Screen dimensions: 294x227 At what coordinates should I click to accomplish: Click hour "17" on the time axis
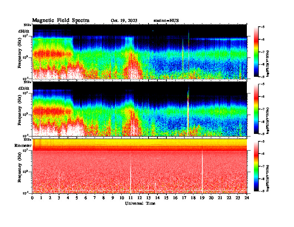click(x=184, y=198)
